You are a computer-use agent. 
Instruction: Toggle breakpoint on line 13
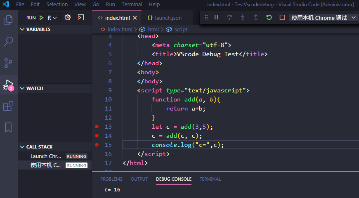[97, 127]
